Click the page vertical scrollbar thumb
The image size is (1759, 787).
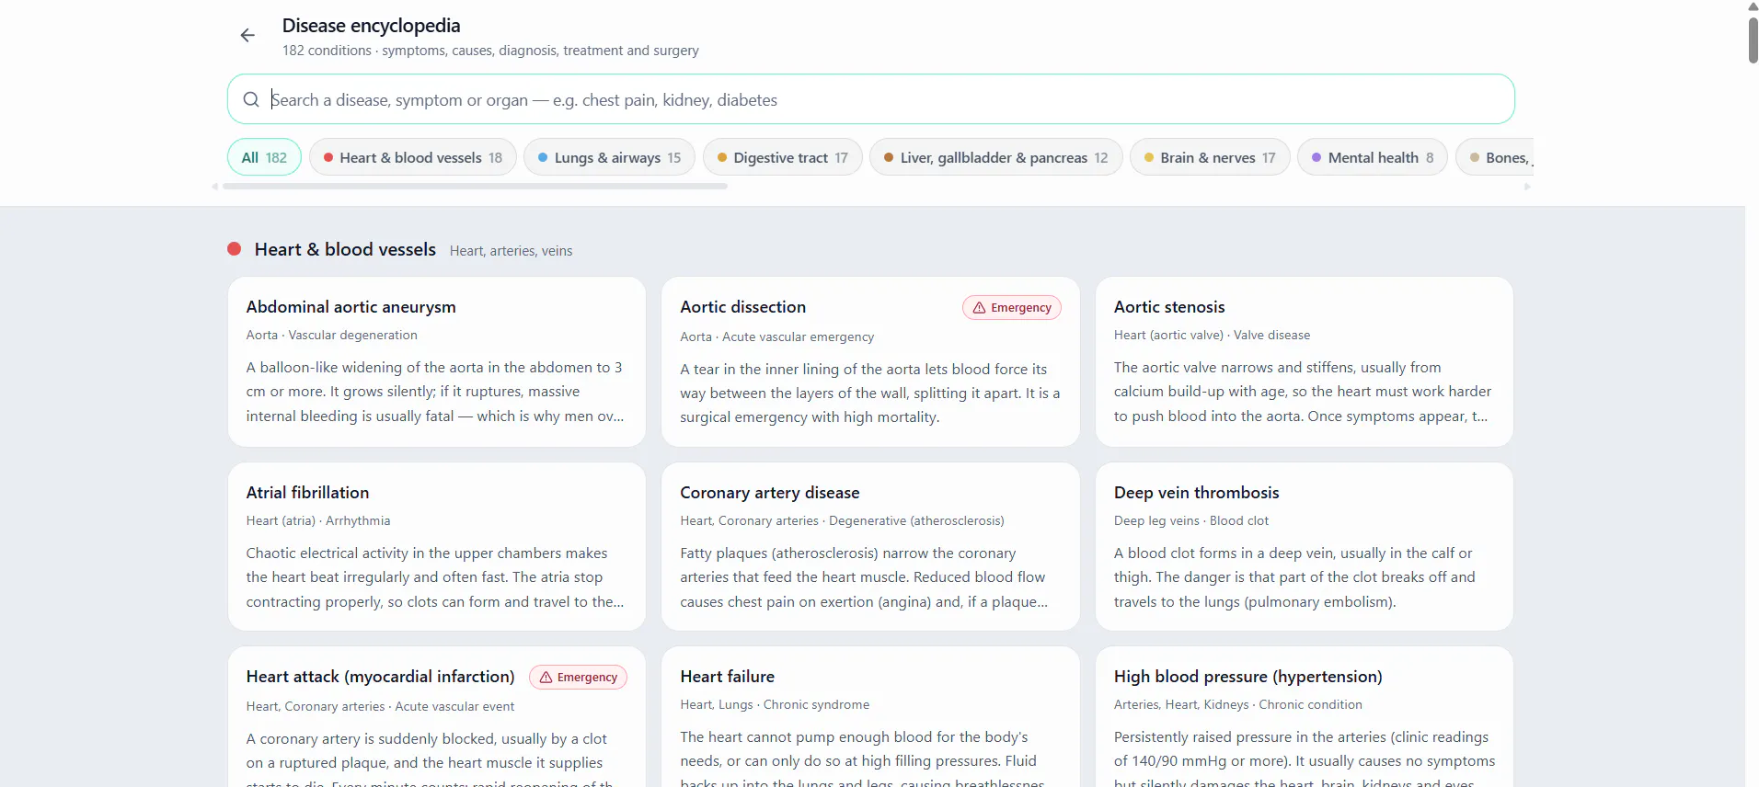coord(1753,40)
